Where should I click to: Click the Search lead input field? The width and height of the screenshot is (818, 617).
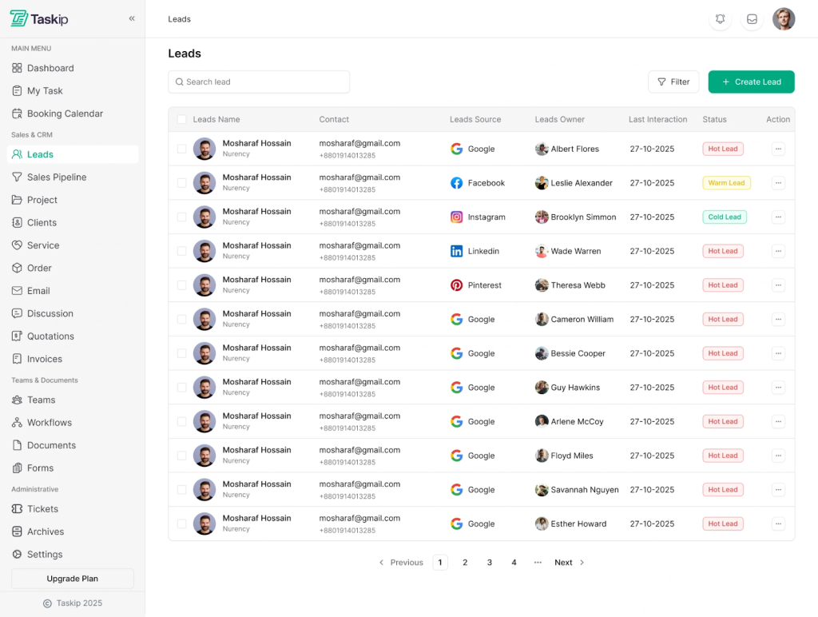[x=259, y=82]
